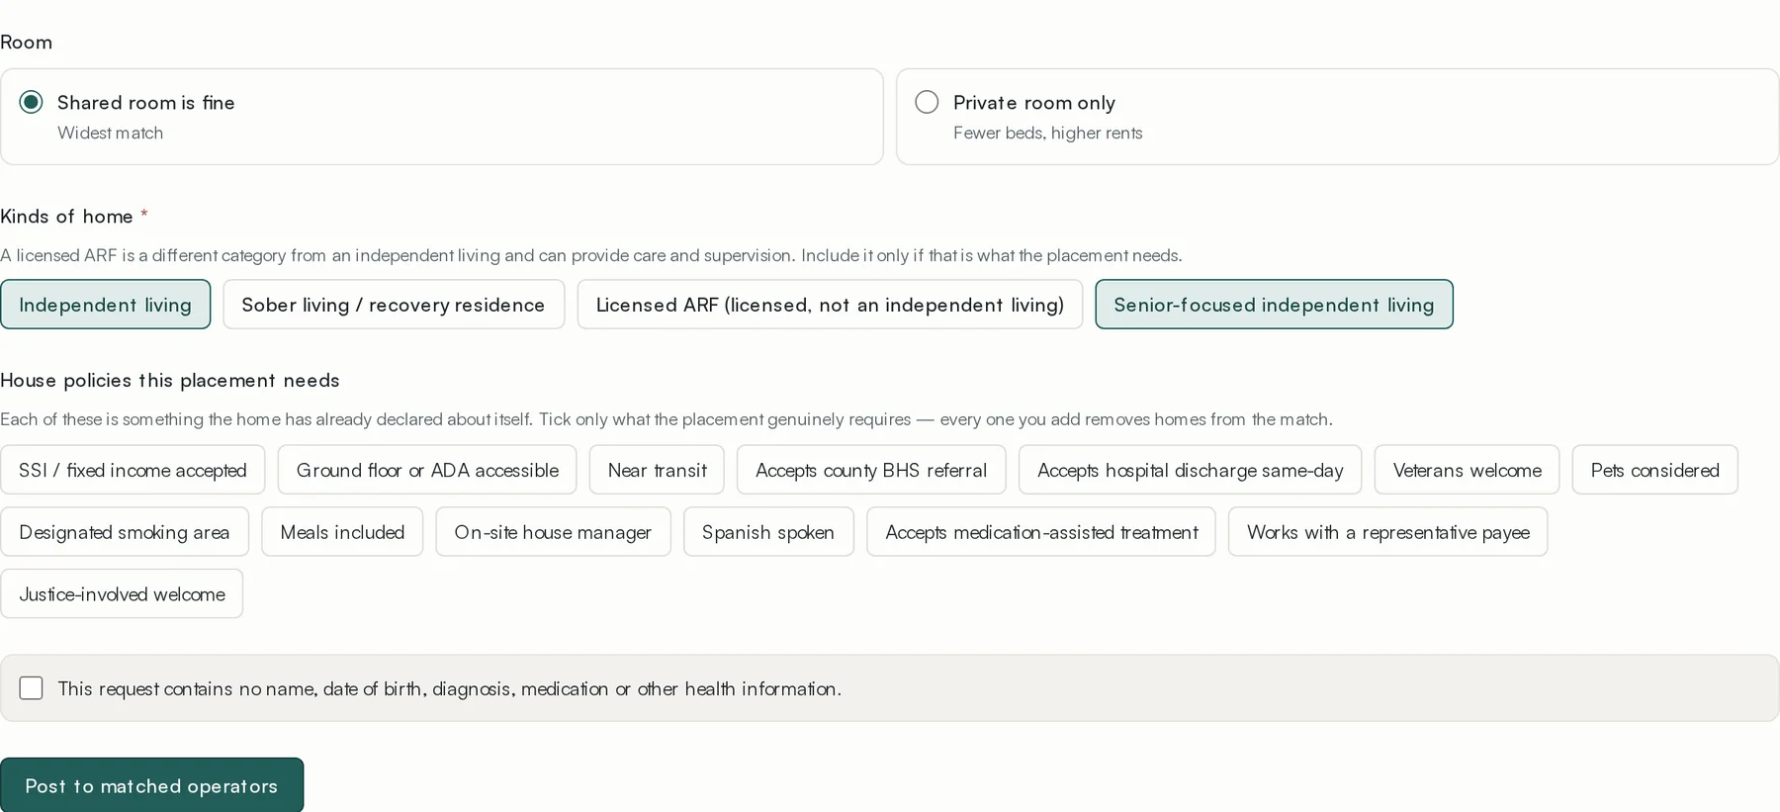Enable 'Designated smoking area' policy chip

(125, 532)
